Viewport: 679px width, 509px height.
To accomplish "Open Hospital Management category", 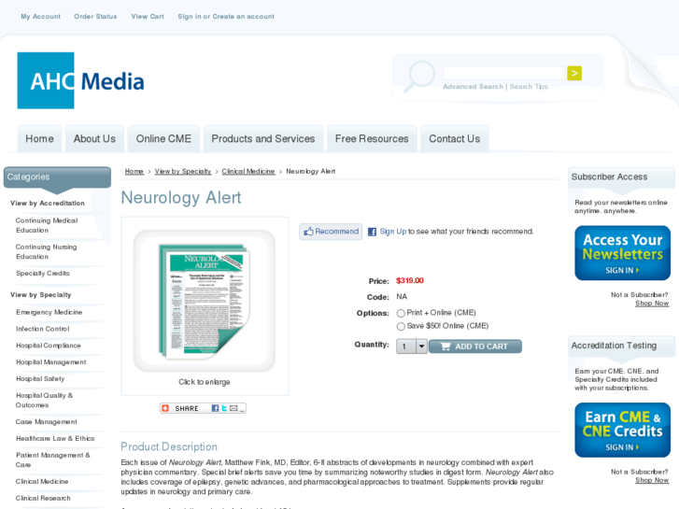I will 50,362.
